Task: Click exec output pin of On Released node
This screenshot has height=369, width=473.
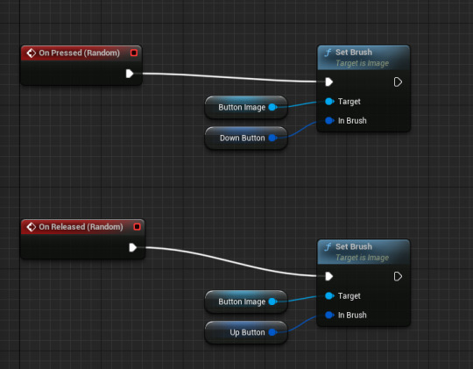Action: tap(132, 248)
